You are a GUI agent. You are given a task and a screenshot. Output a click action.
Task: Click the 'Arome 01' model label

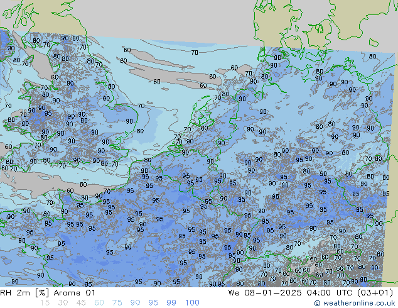(75, 293)
